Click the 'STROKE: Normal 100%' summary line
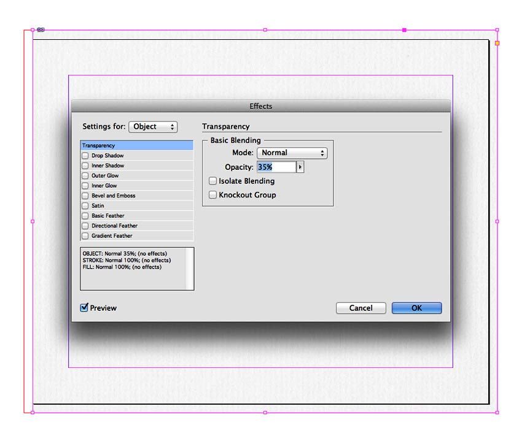 coord(127,260)
